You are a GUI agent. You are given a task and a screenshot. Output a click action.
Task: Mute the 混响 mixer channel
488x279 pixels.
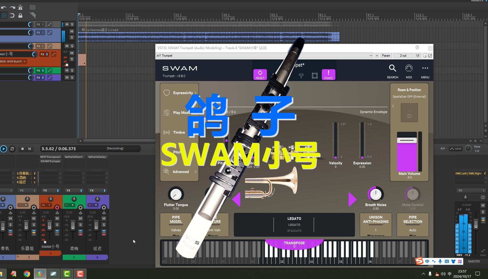coord(80,218)
